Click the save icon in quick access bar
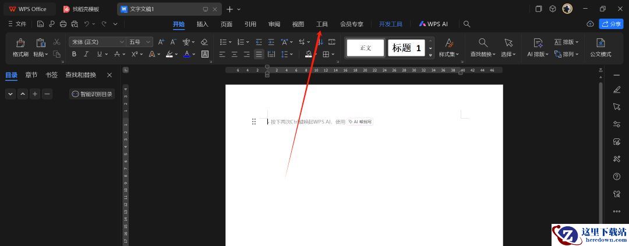 pyautogui.click(x=40, y=24)
